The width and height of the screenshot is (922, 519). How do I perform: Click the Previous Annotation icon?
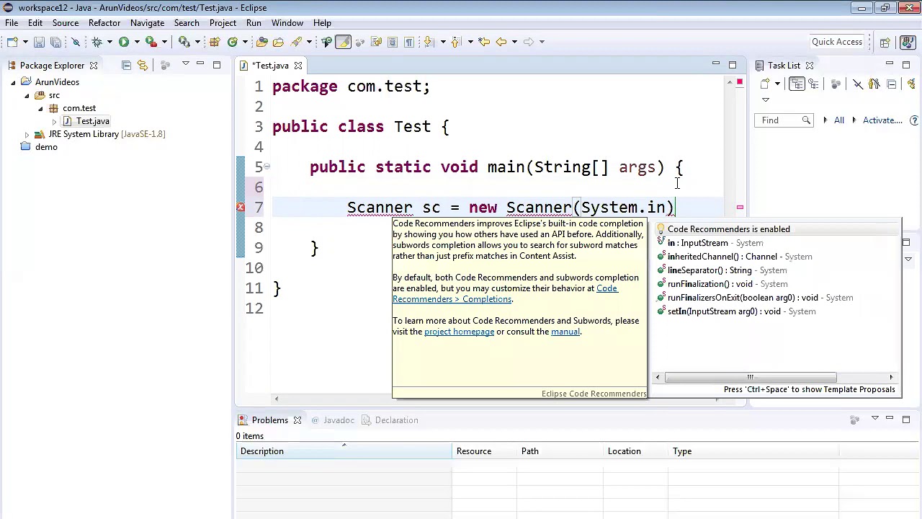tap(455, 42)
